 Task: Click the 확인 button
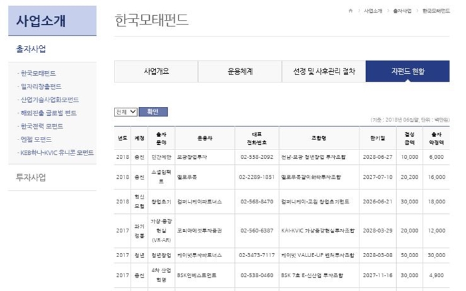pos(153,112)
